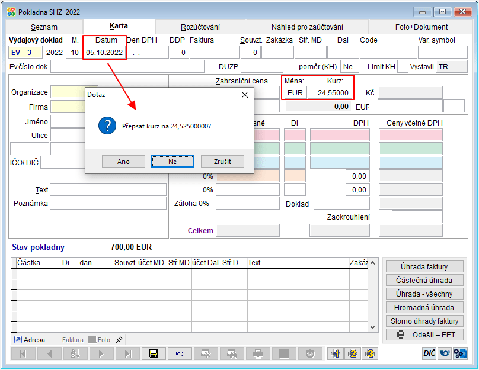Click the Datum field showing 05.10.2022
This screenshot has width=479, height=370.
pyautogui.click(x=104, y=53)
